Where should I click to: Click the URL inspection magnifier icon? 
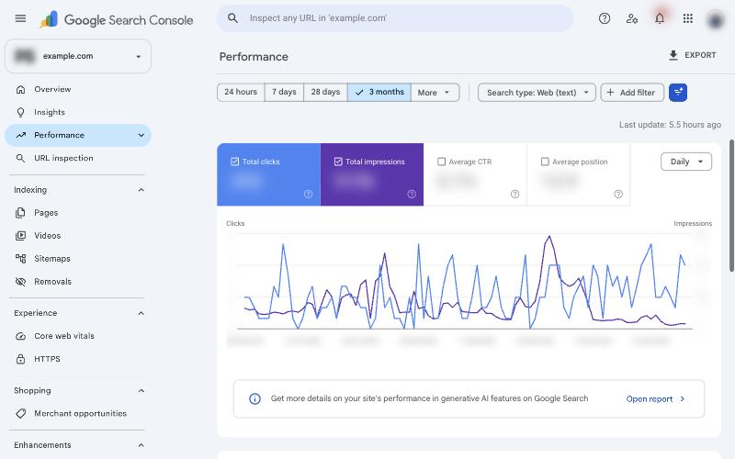point(20,158)
